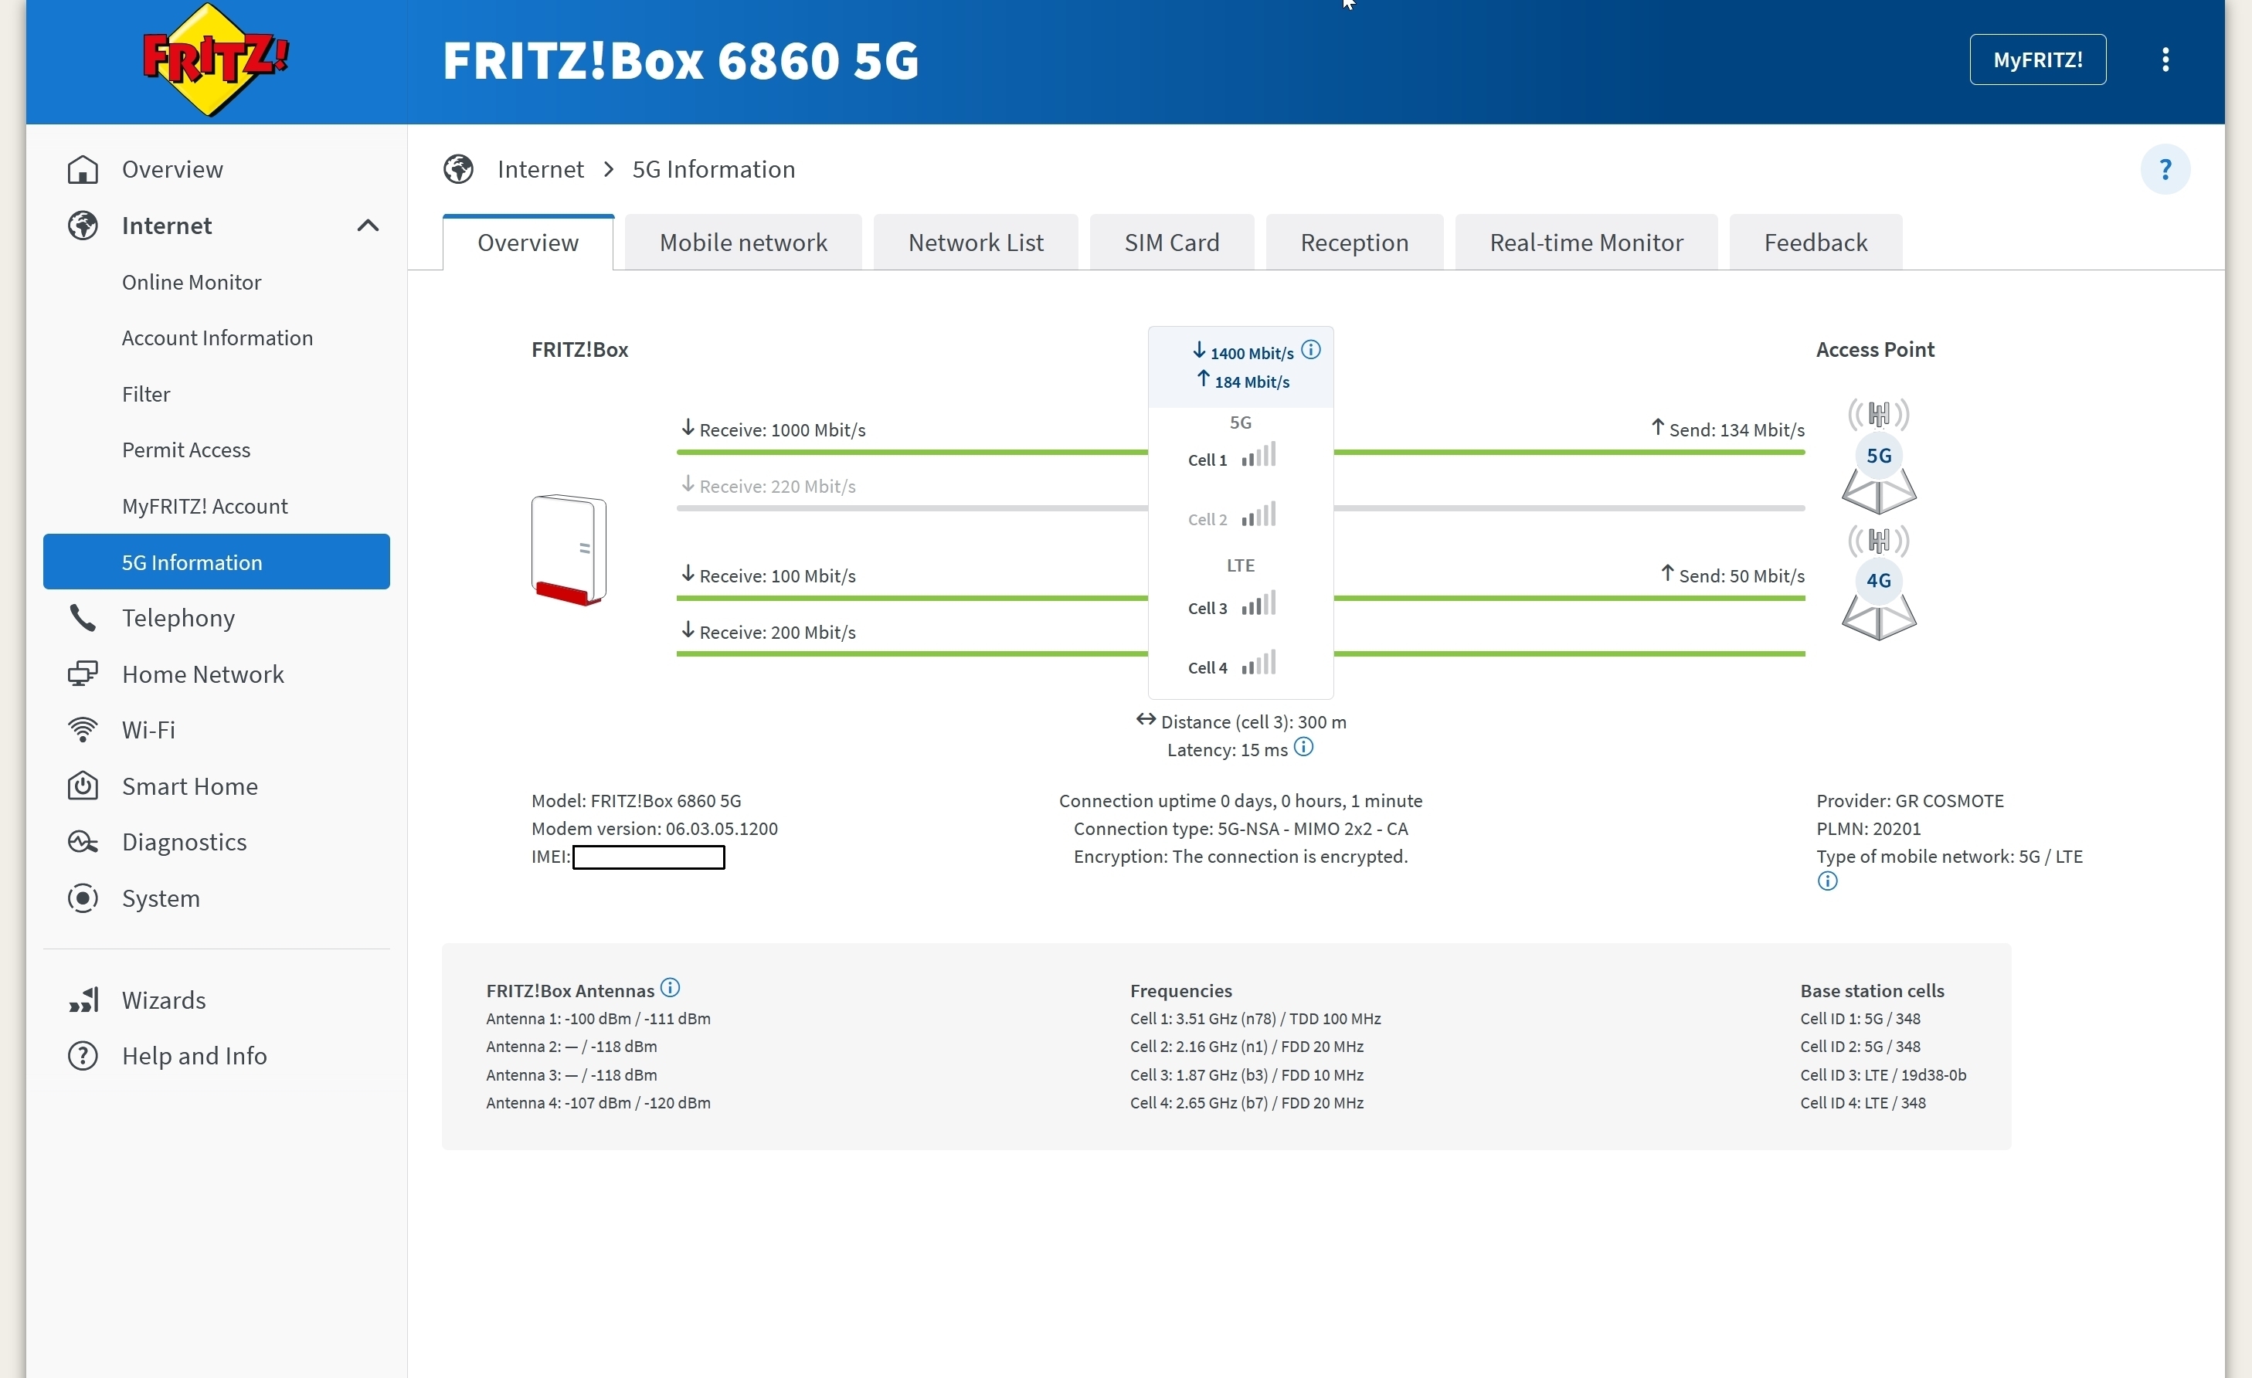Click the Send: 50 Mbit/s label
This screenshot has height=1378, width=2252.
1733,575
